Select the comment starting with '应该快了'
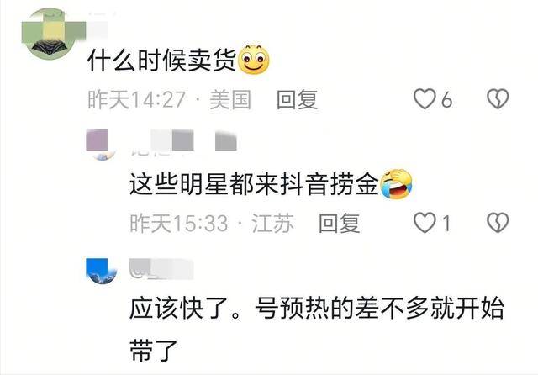The image size is (538, 375). coord(317,330)
